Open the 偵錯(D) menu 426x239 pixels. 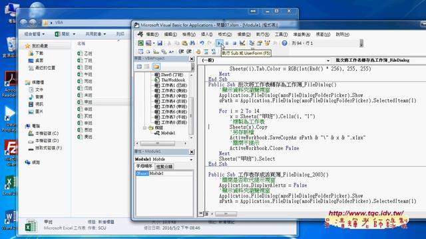tap(244, 35)
